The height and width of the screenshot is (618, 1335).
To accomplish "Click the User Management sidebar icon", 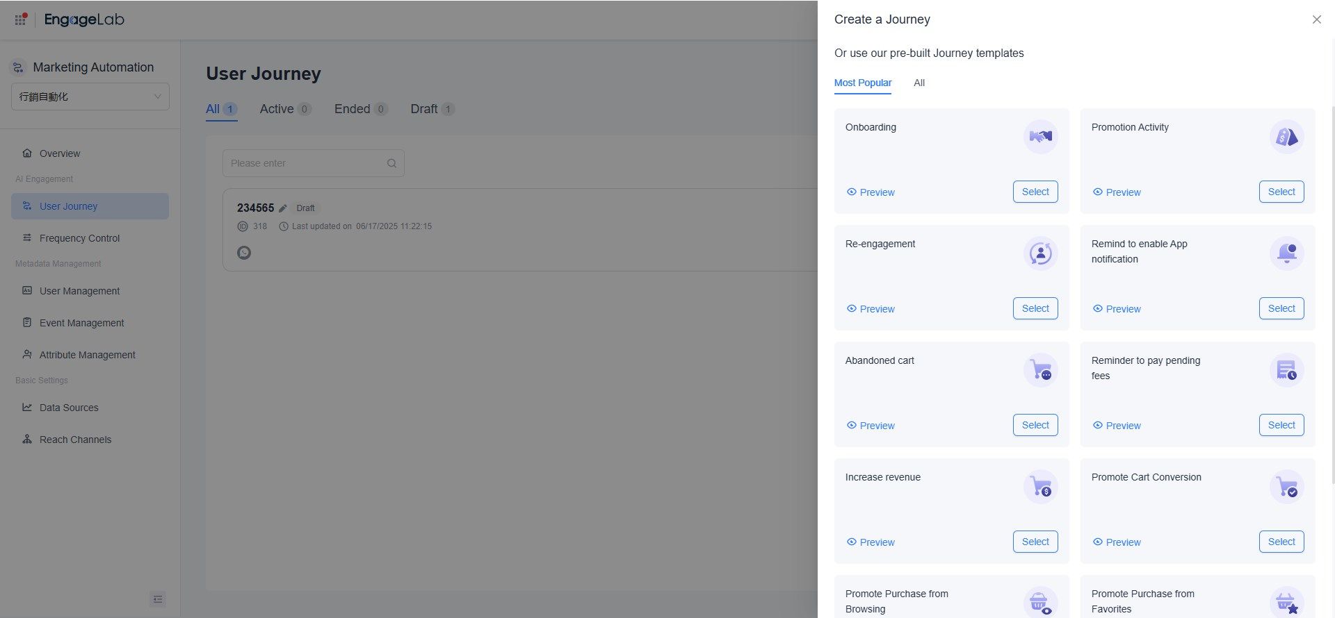I will (27, 290).
